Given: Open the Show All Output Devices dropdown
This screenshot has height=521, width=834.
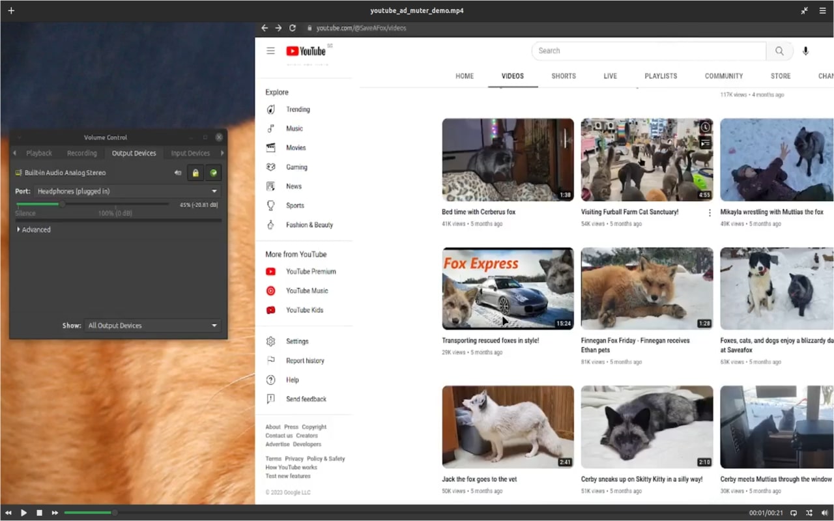Looking at the screenshot, I should pyautogui.click(x=152, y=326).
